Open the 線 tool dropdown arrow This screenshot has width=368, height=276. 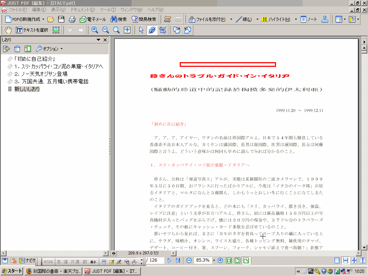[x=257, y=19]
